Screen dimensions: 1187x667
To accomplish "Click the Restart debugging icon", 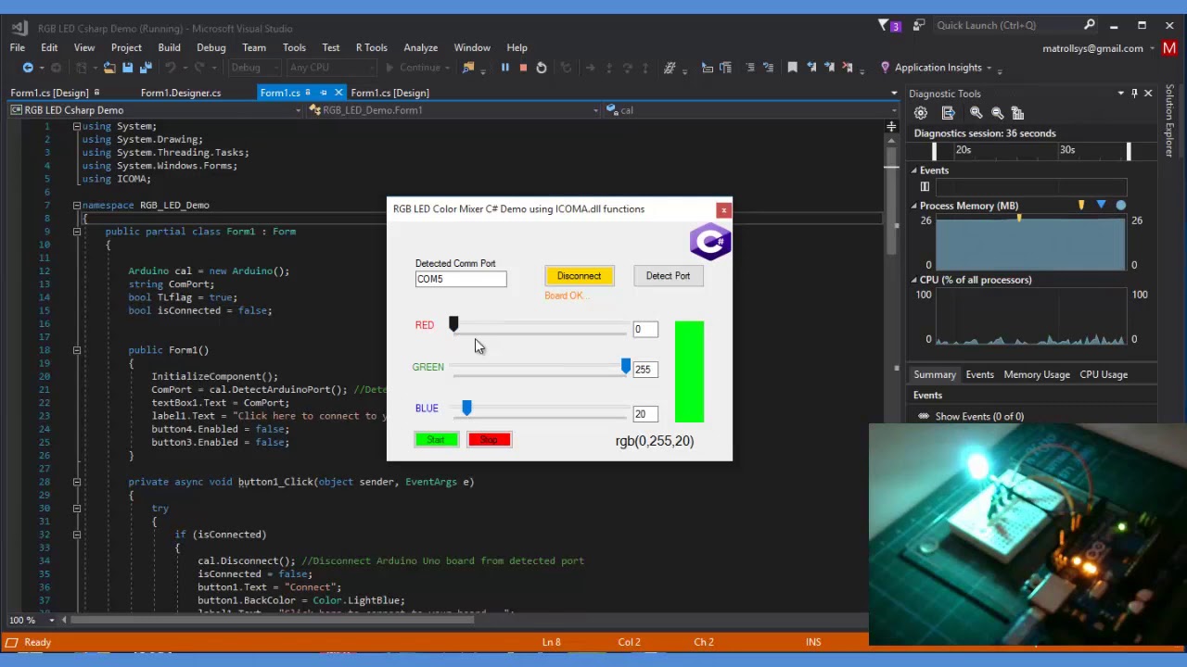I will [542, 68].
